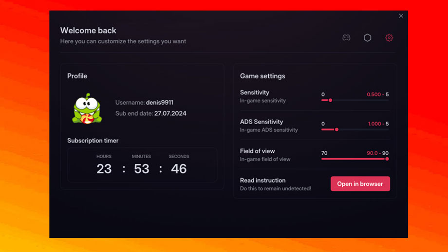Click the Welcome back heading
Viewport: 448px width, 252px height.
(88, 31)
